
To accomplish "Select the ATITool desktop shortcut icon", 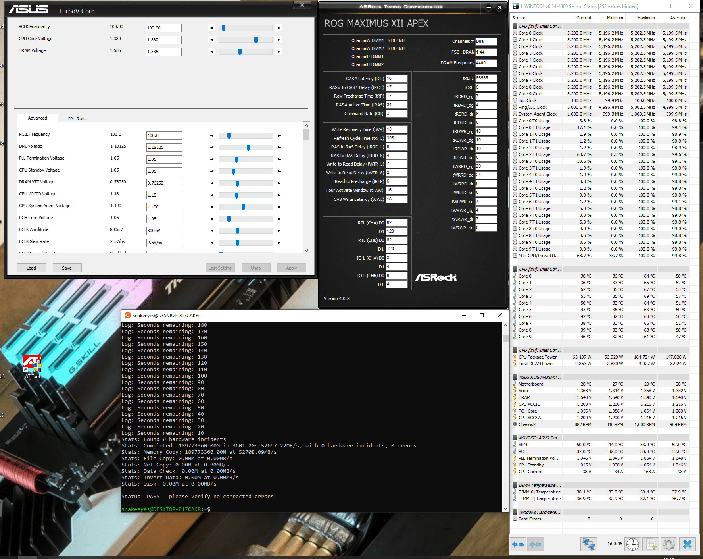I will (32, 367).
